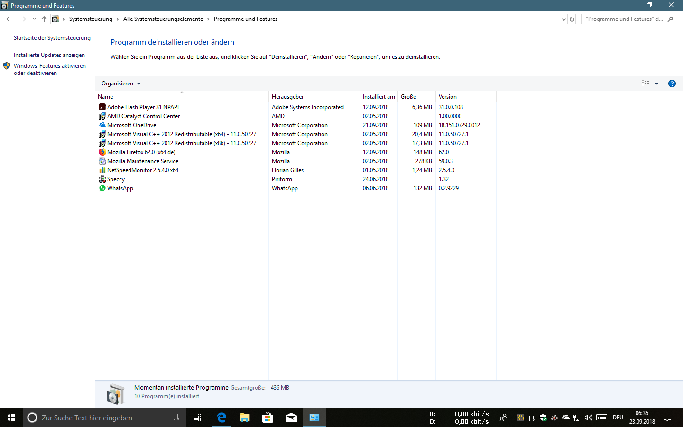Open Windows Defender security tray icon
The width and height of the screenshot is (683, 427).
pos(543,418)
